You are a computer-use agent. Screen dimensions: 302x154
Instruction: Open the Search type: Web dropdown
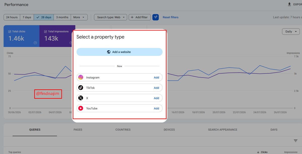(x=110, y=17)
